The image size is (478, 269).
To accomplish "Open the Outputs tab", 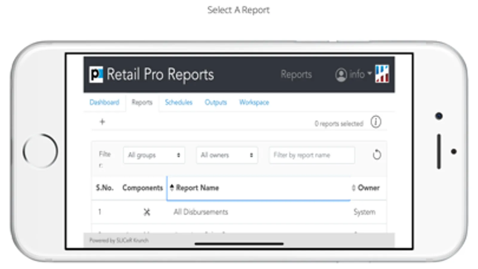I will [x=216, y=102].
